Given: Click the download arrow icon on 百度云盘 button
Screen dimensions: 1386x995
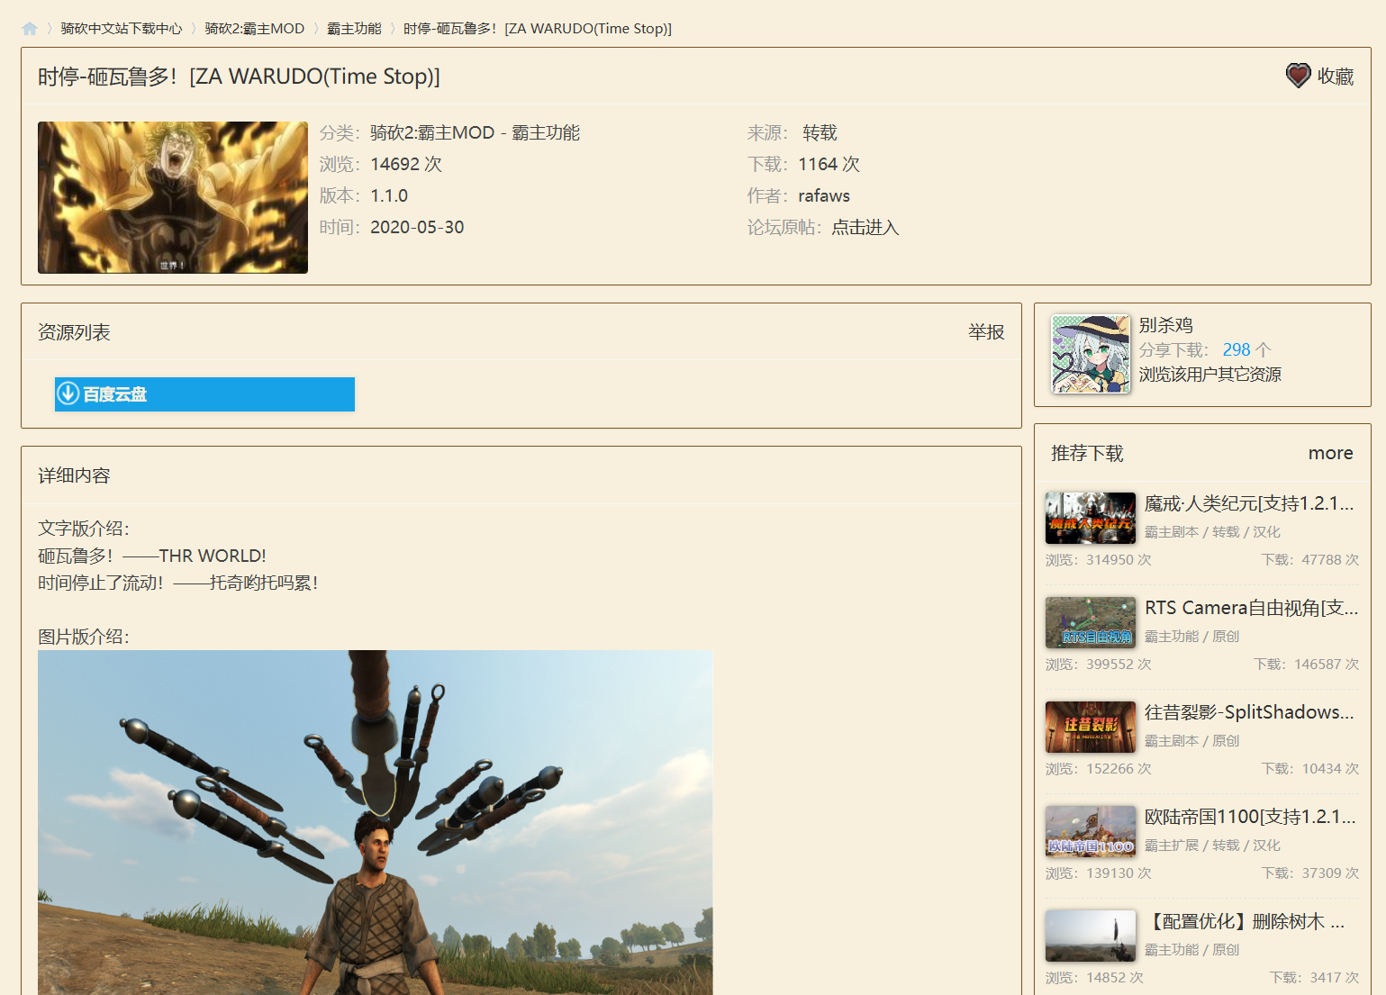Looking at the screenshot, I should [67, 393].
